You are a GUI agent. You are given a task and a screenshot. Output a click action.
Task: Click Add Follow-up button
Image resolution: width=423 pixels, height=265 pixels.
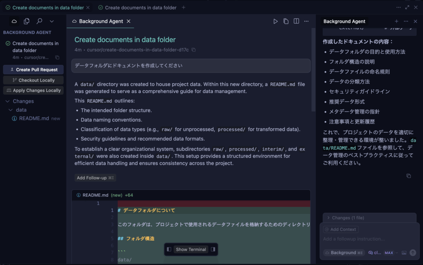(x=95, y=178)
